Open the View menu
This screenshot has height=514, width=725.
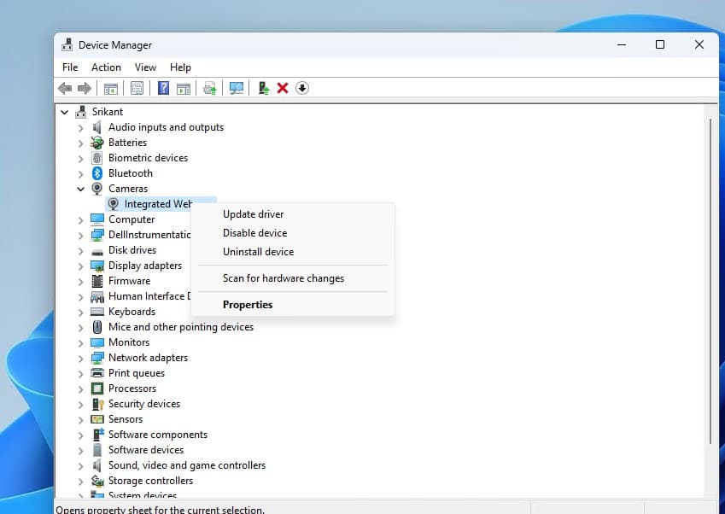(145, 67)
